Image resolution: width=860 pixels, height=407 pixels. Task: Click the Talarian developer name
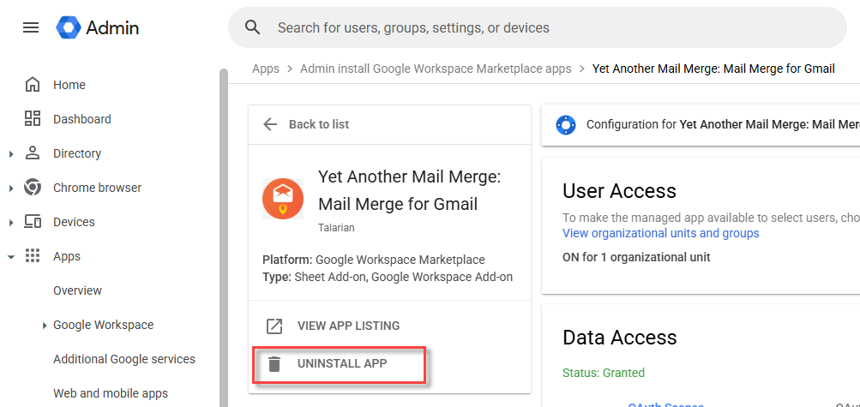click(336, 227)
